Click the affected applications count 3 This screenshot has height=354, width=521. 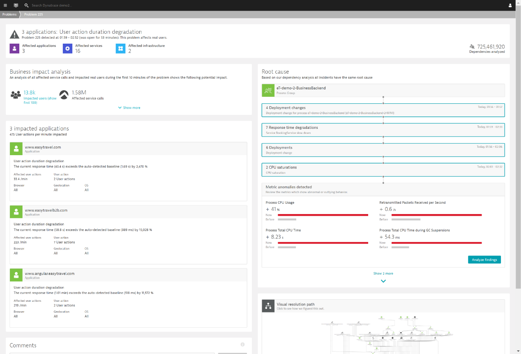tap(23, 51)
